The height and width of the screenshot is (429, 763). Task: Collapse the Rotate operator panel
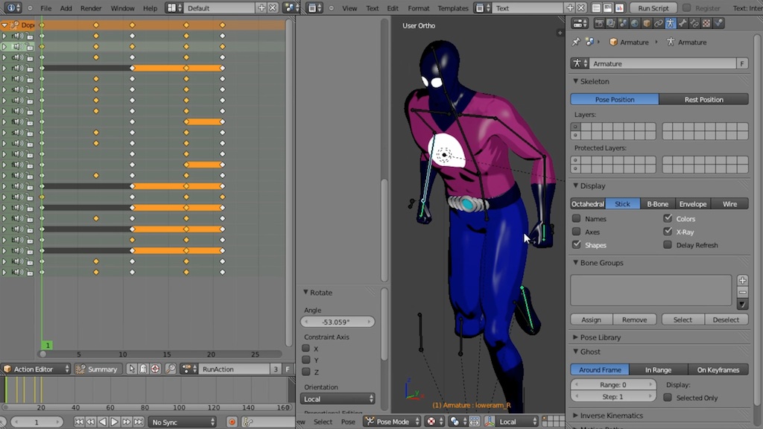click(305, 292)
